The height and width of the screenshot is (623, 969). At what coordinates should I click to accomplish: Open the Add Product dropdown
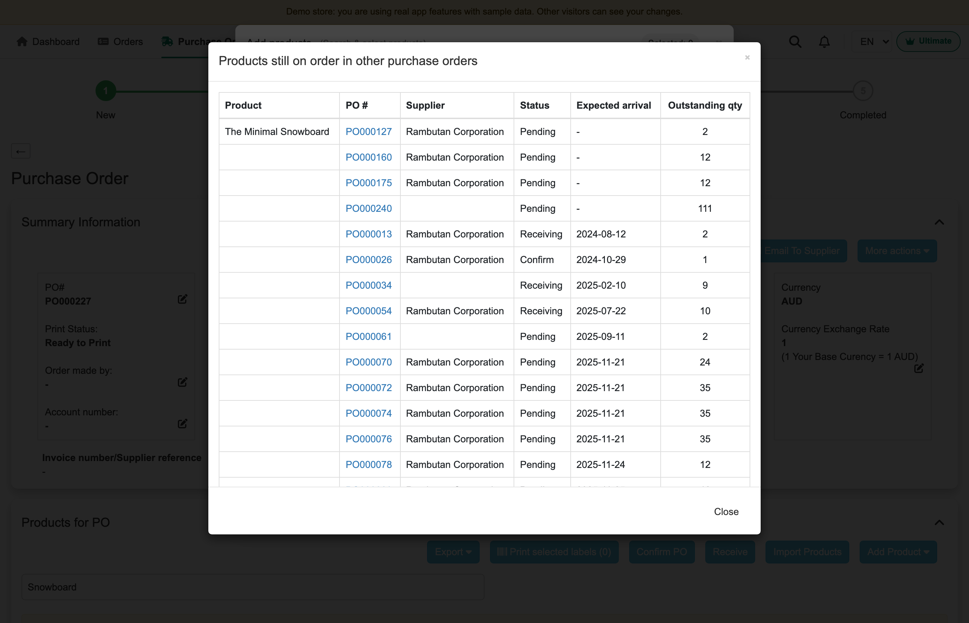coord(898,552)
